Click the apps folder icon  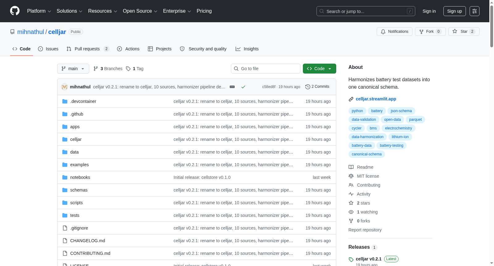(x=65, y=127)
